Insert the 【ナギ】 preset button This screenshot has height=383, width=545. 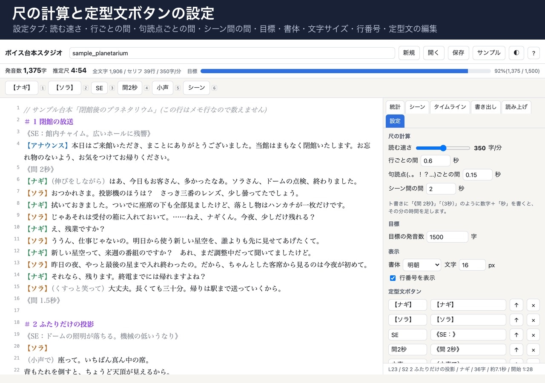point(22,88)
